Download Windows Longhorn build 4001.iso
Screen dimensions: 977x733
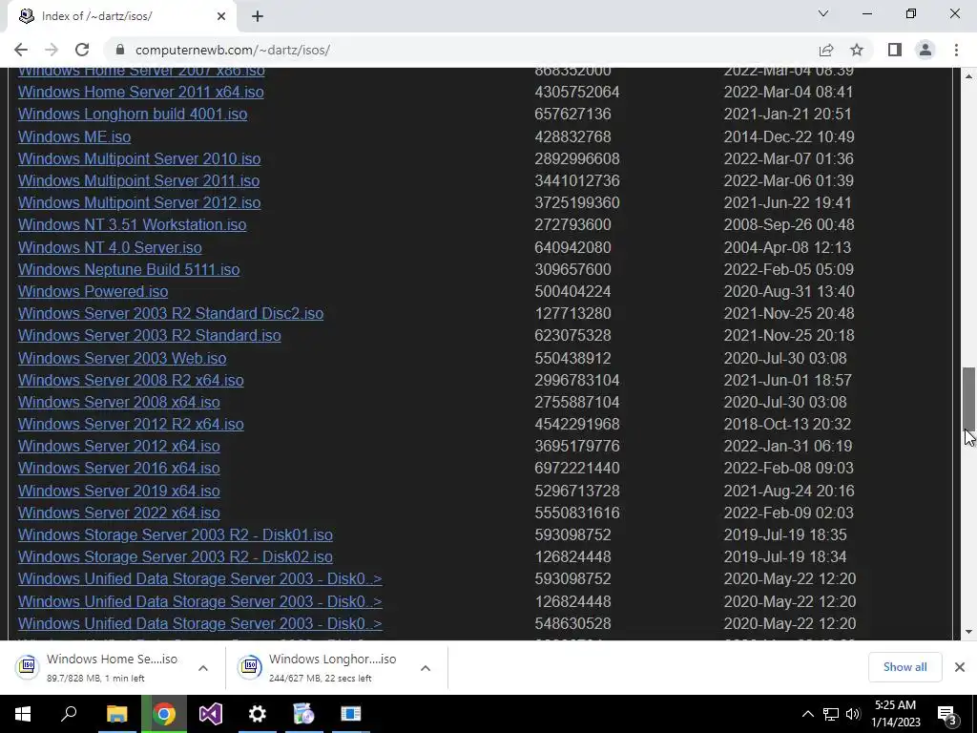[133, 115]
